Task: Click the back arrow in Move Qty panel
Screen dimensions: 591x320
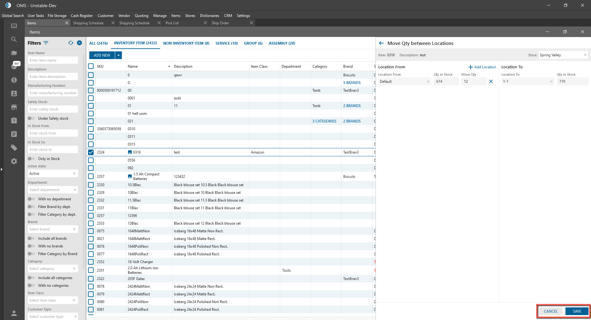Action: point(381,43)
